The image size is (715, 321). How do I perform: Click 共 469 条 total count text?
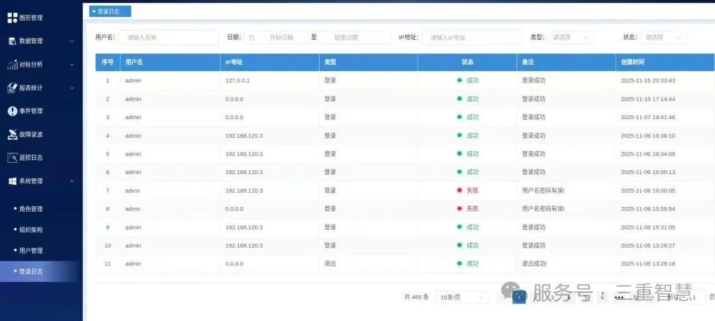417,297
